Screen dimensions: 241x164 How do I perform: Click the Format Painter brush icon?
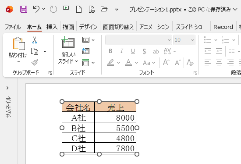35,62
